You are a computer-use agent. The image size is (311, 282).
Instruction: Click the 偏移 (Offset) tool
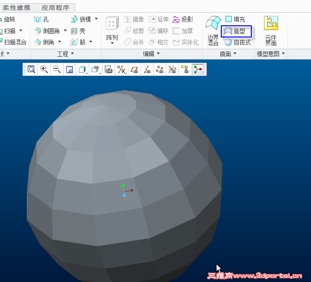click(x=158, y=31)
